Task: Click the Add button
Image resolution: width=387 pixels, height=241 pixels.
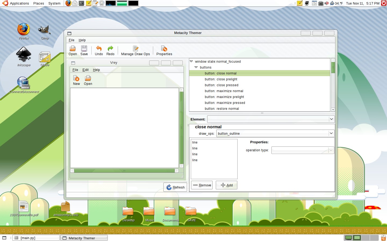Action: pos(227,185)
